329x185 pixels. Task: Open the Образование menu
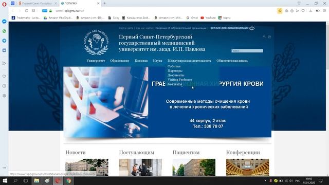[x=120, y=61]
